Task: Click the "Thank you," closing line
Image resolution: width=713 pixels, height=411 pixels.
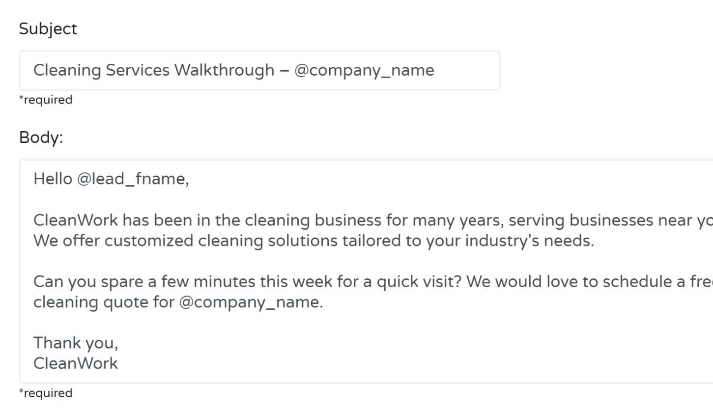Action: [x=76, y=343]
